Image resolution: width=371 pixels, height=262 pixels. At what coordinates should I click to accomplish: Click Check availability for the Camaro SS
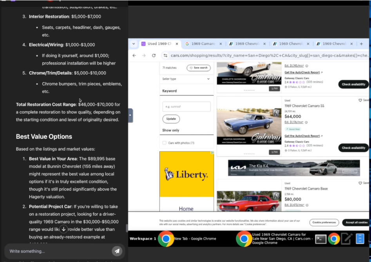353,148
